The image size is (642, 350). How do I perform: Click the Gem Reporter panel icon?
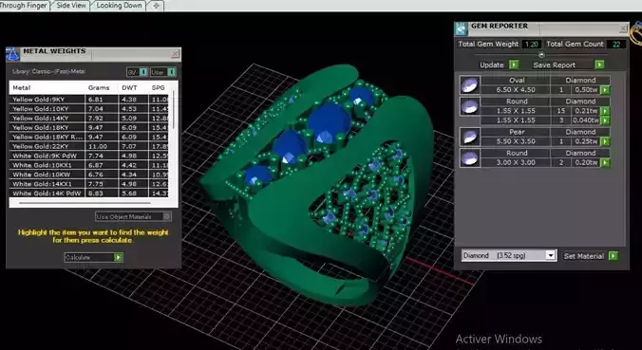(462, 28)
